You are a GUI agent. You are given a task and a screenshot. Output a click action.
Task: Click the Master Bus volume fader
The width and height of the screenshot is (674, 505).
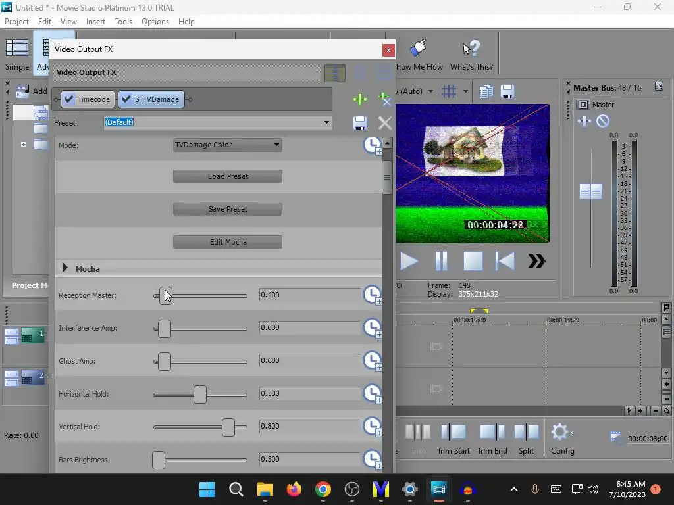pos(590,191)
